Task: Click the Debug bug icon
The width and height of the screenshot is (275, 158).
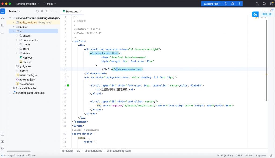Action: (x=233, y=4)
